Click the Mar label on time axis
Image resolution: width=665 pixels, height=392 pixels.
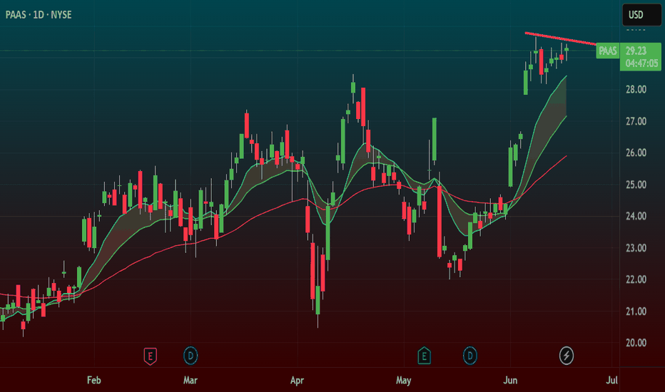[x=190, y=380]
